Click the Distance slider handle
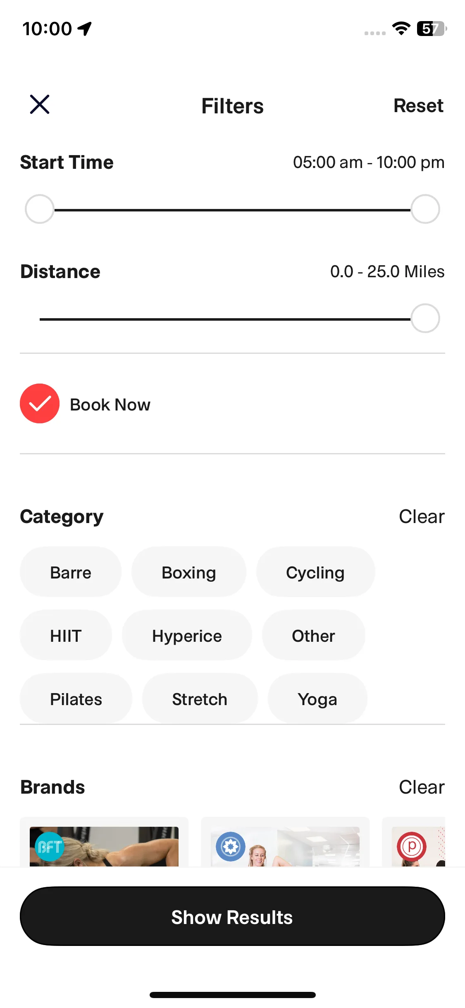465x1008 pixels. pyautogui.click(x=425, y=319)
